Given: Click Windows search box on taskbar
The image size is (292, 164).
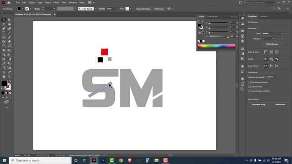Looking at the screenshot, I should pyautogui.click(x=40, y=160).
